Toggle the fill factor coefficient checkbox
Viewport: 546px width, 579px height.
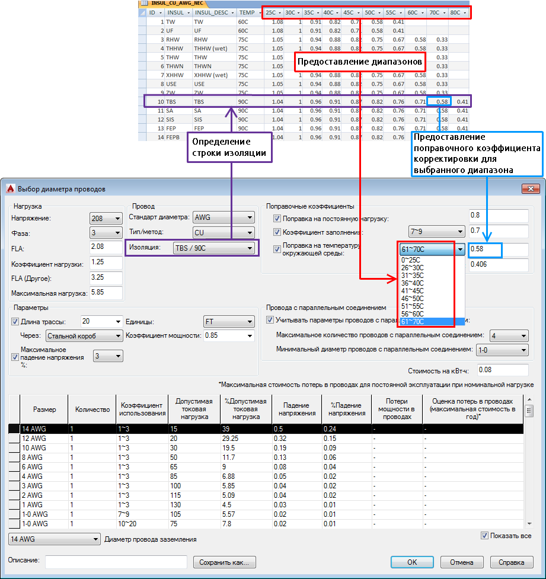(277, 232)
